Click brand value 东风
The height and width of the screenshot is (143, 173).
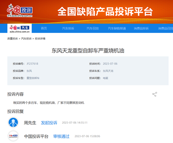pos(29,71)
